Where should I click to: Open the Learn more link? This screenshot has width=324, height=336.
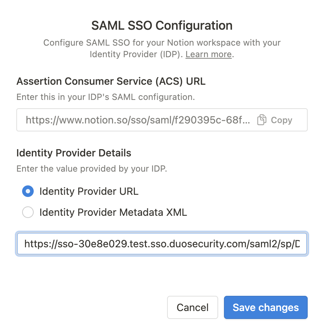(x=208, y=54)
